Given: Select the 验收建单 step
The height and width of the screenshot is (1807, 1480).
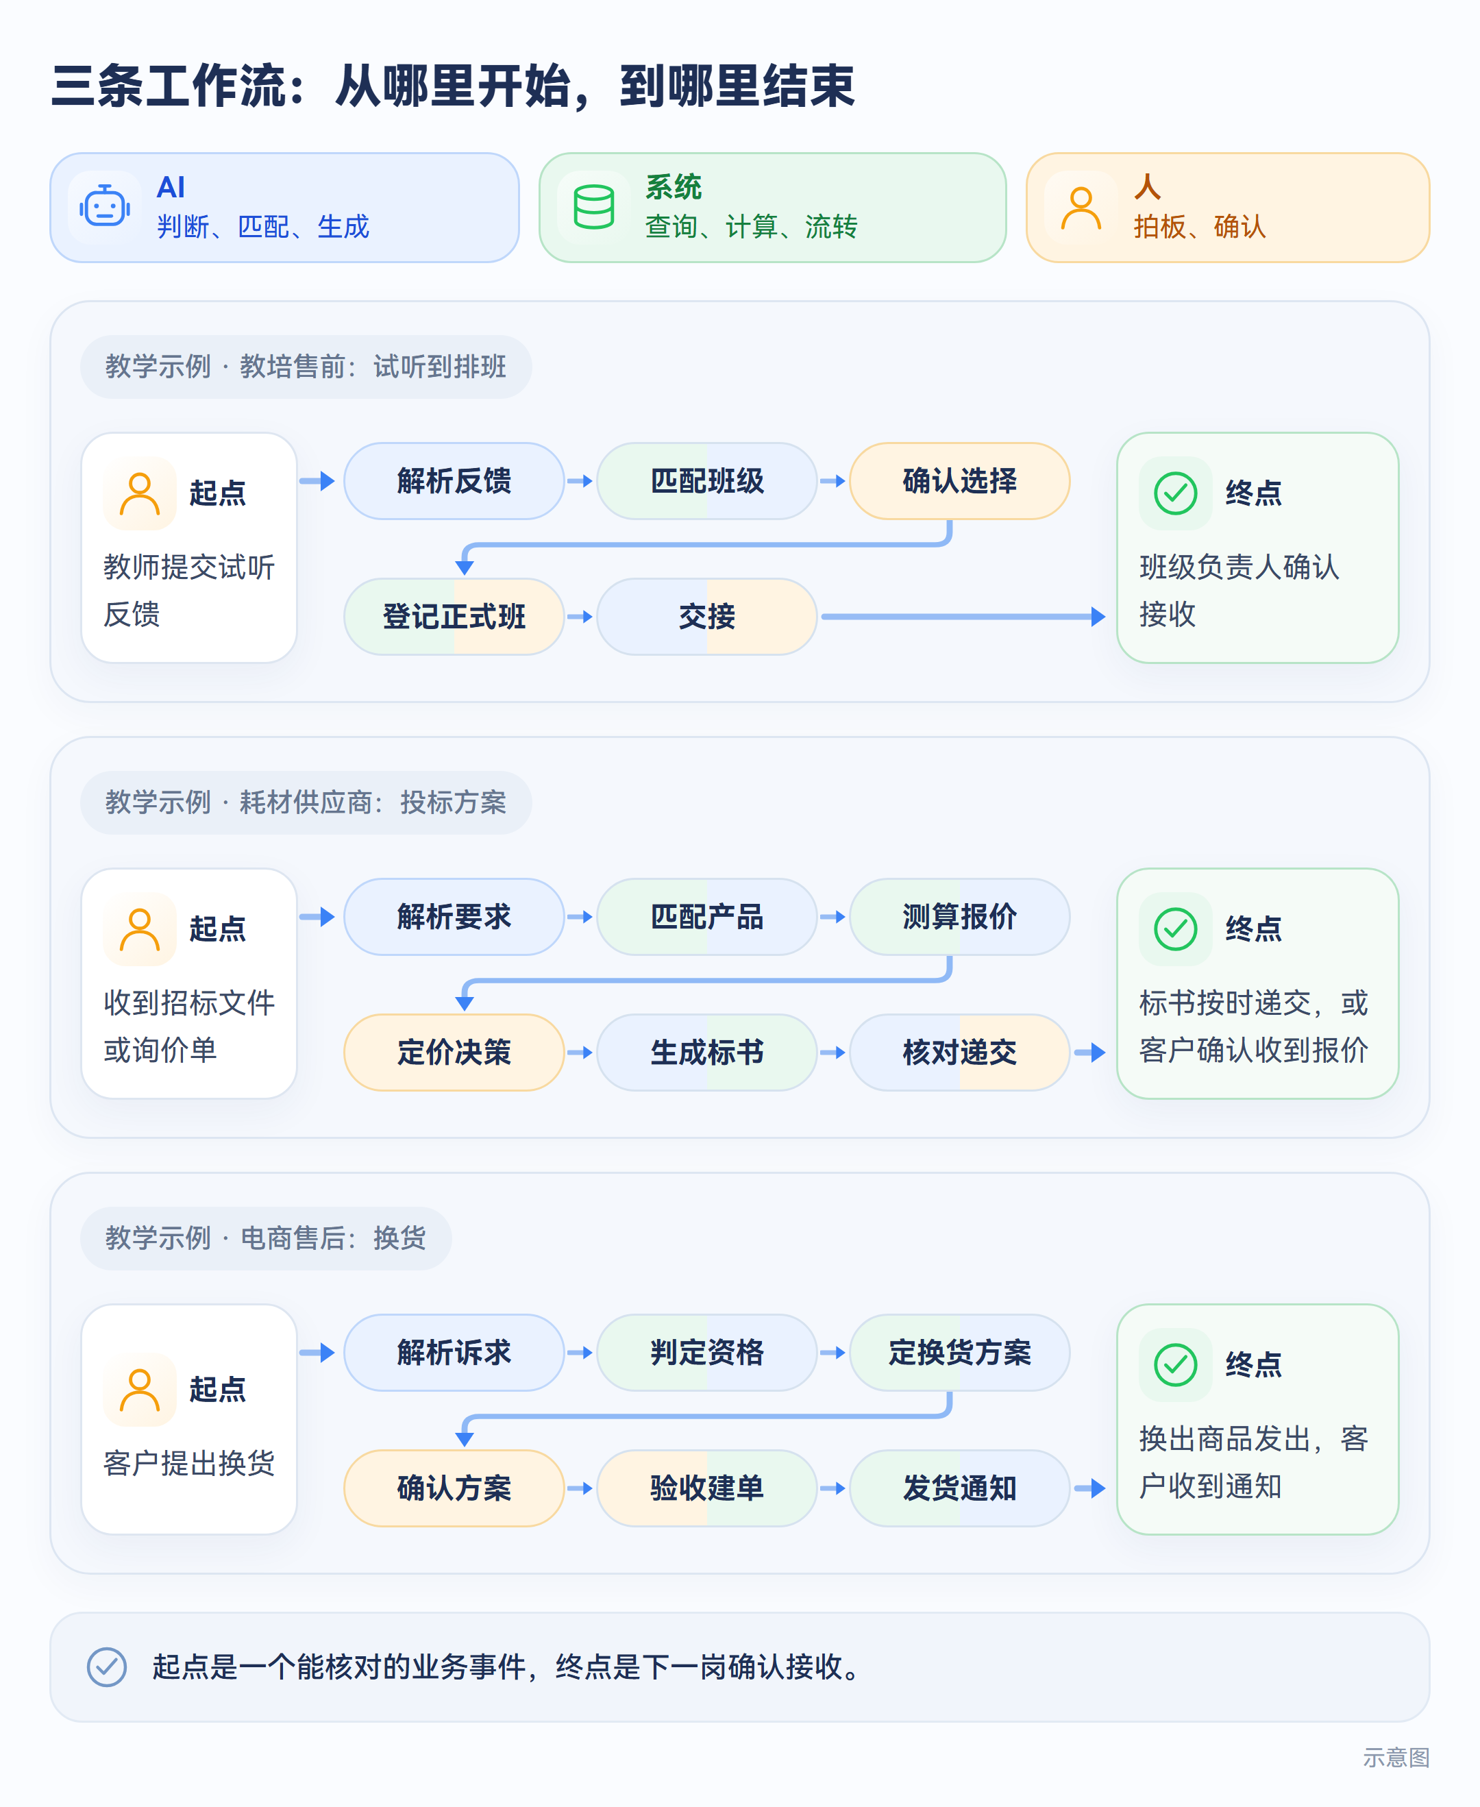Looking at the screenshot, I should [706, 1488].
